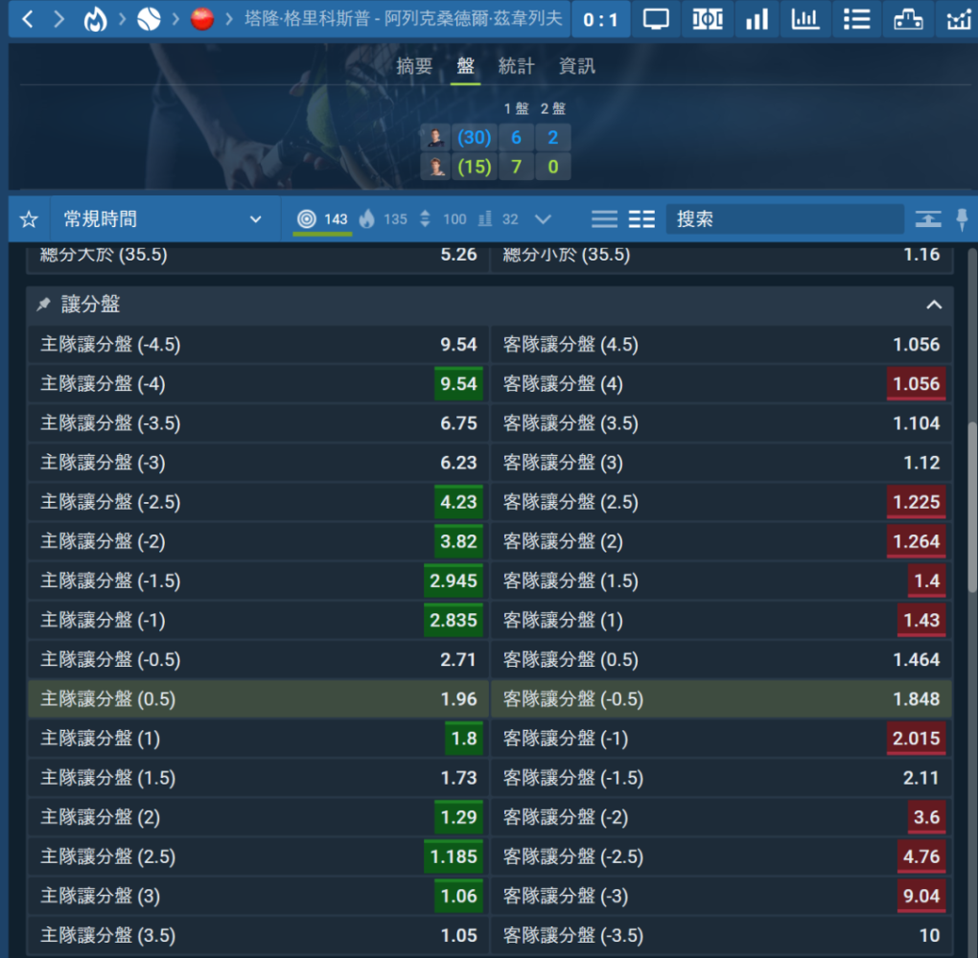The width and height of the screenshot is (978, 958).
Task: Open the field tracker pitch icon
Action: [707, 19]
